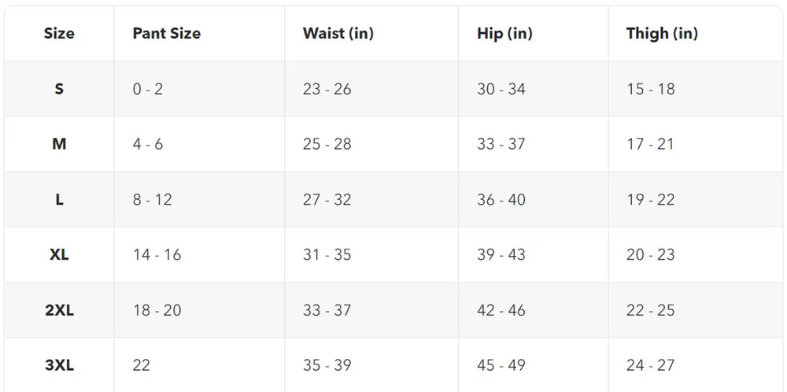The width and height of the screenshot is (787, 392).
Task: Select the 2XL size row label
Action: [x=59, y=310]
